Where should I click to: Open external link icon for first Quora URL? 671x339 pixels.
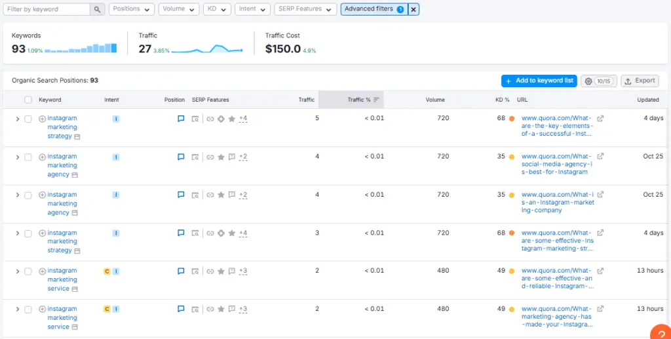pos(601,119)
